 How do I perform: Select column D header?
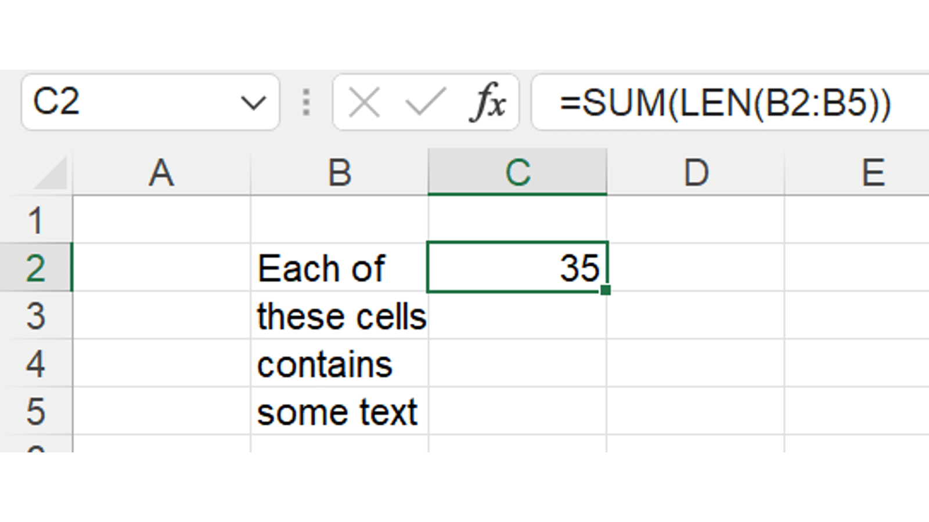[x=696, y=173]
